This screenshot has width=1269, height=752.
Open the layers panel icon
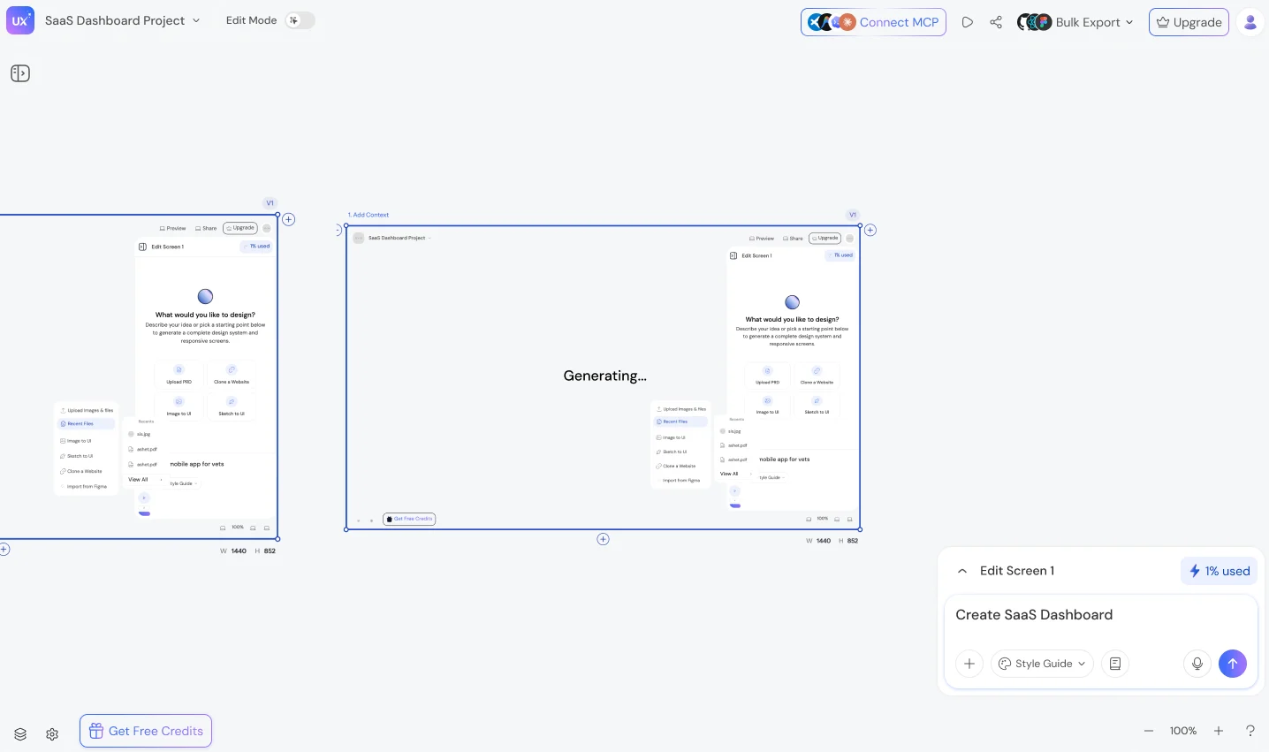[20, 734]
